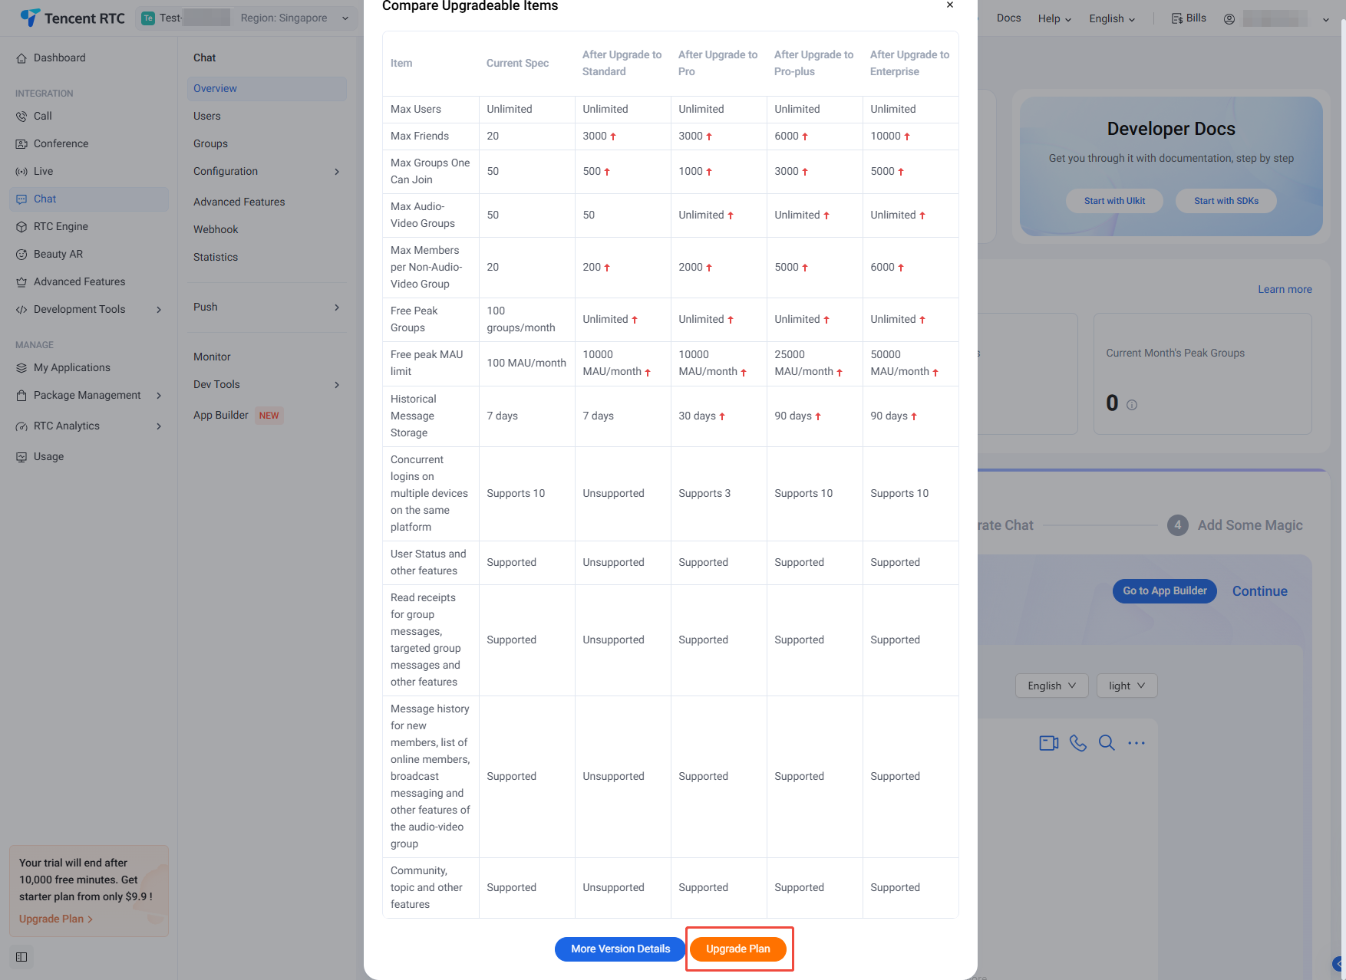Click the More Version Details button
This screenshot has height=980, width=1346.
click(620, 949)
